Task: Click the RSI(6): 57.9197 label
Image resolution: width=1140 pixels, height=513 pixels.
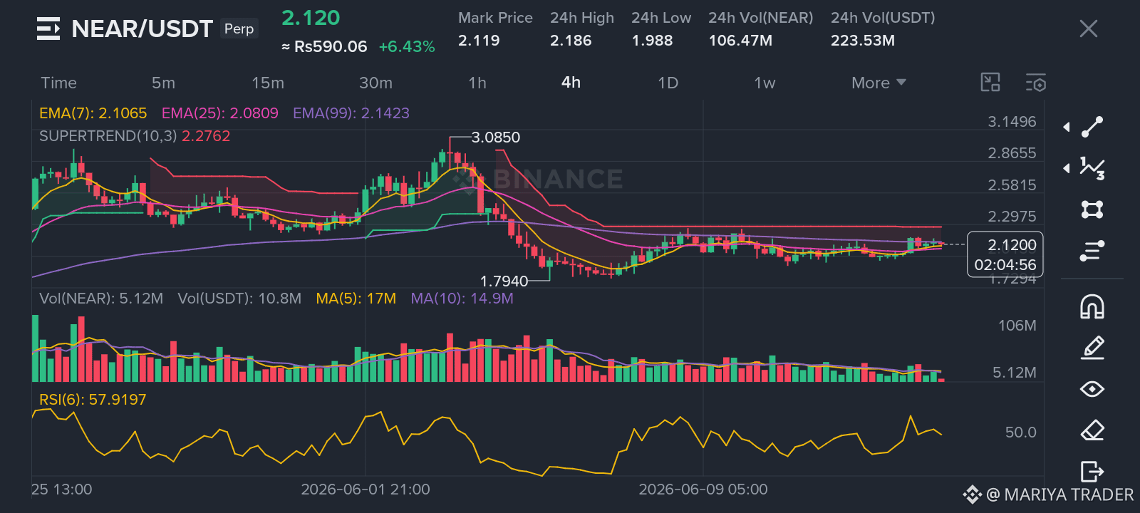Action: 93,400
